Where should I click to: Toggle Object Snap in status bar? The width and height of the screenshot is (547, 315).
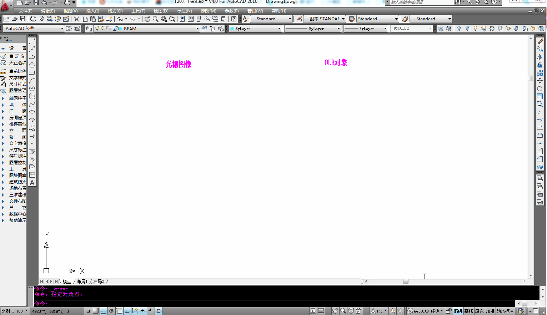click(119, 311)
